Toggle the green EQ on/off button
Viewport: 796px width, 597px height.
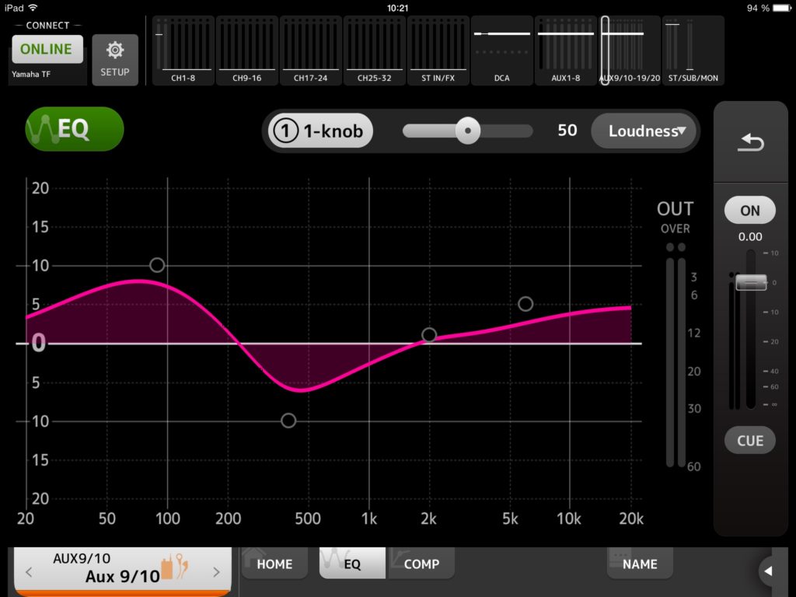[75, 129]
